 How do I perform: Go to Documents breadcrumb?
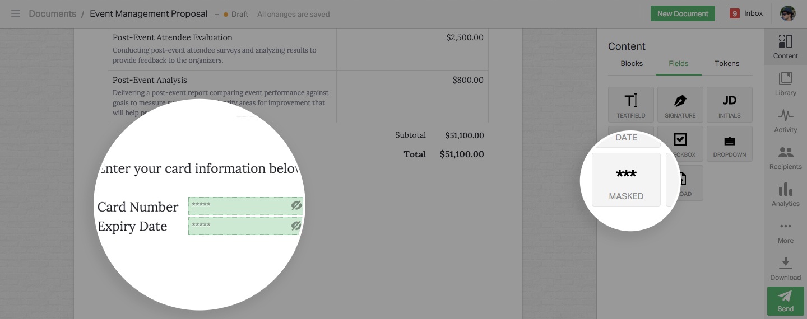52,14
